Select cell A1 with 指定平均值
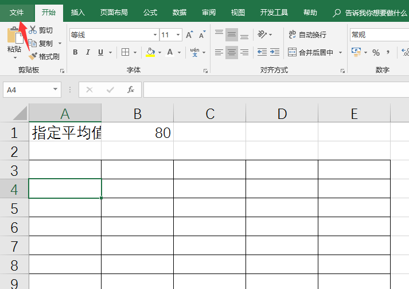 point(65,132)
